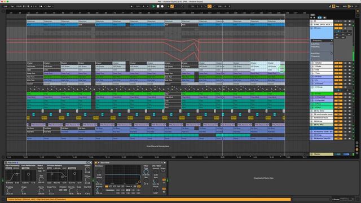The height and width of the screenshot is (203, 361).
Task: Click the Set locator button
Action: [312, 15]
